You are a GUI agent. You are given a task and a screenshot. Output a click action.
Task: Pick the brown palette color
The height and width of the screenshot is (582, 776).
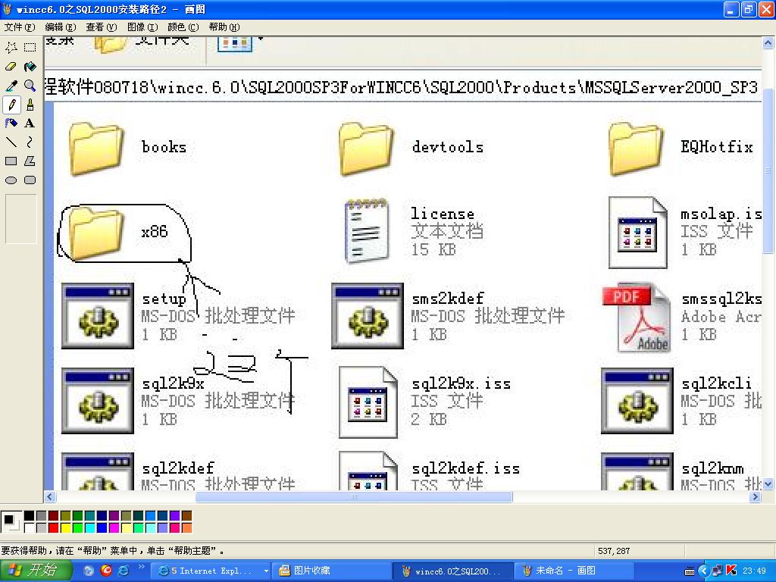tap(186, 516)
